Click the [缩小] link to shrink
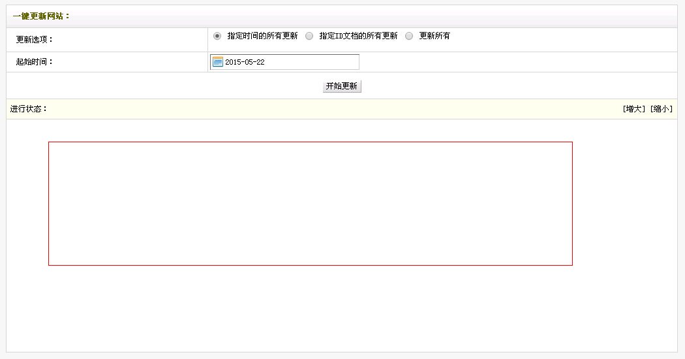 click(661, 109)
